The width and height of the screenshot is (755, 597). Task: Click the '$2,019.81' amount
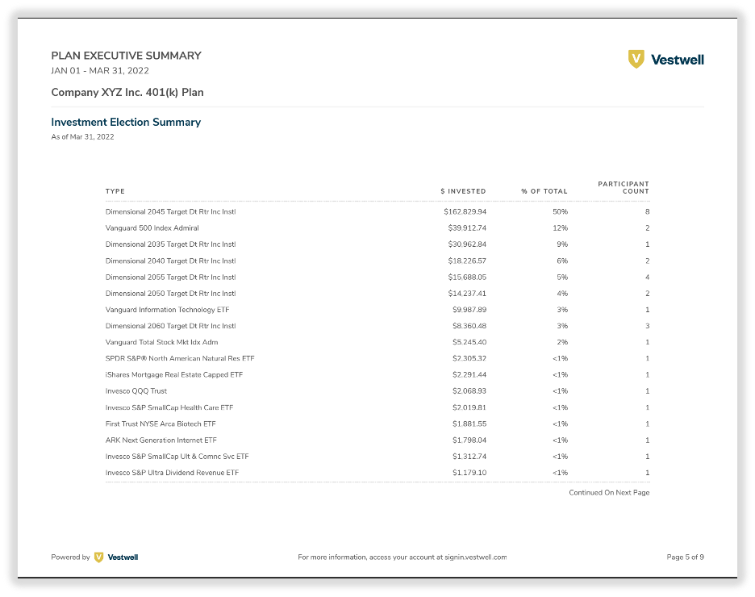point(469,407)
